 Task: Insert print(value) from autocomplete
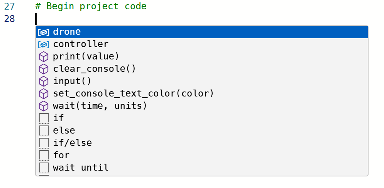click(x=86, y=57)
